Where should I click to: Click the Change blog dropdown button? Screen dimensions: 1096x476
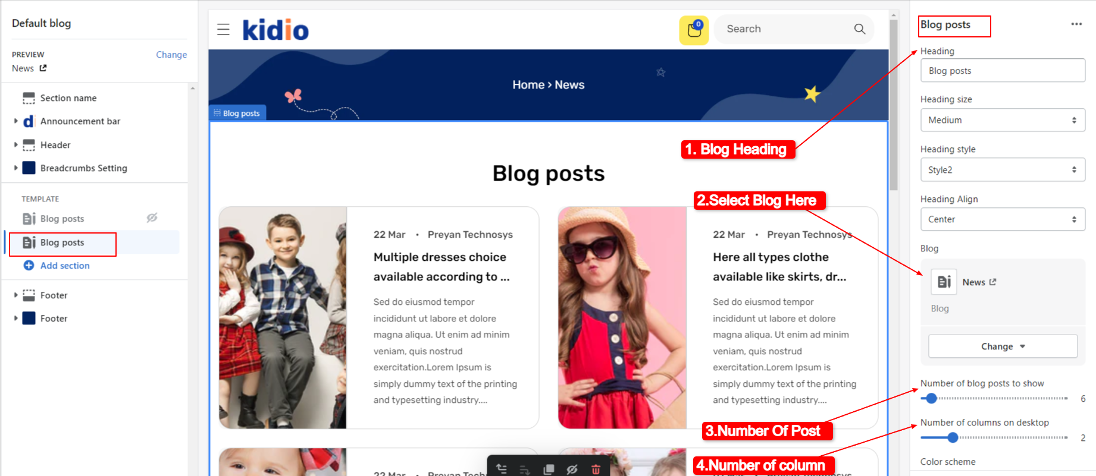coord(1003,346)
